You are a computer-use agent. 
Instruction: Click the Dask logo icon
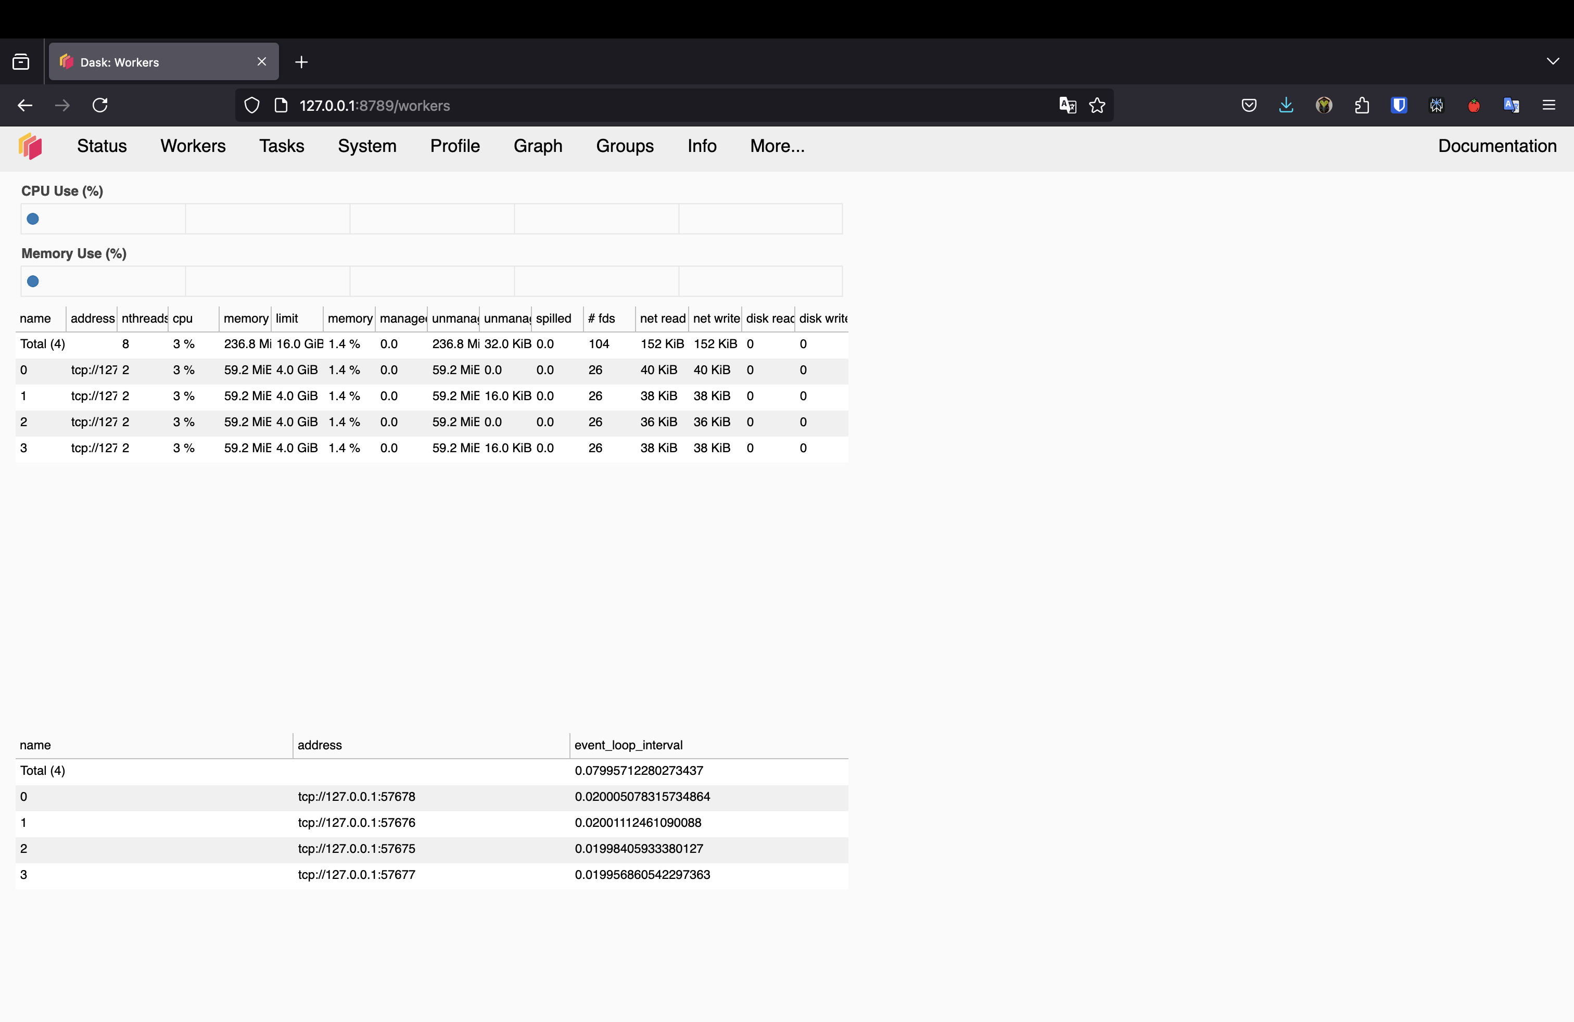(30, 146)
